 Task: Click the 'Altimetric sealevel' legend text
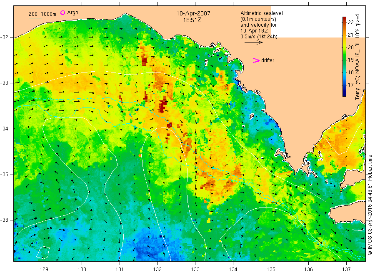click(x=262, y=13)
